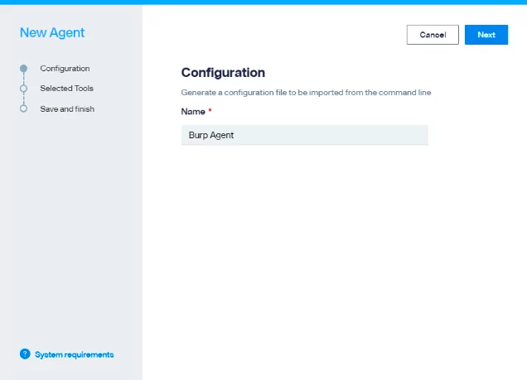The height and width of the screenshot is (380, 527).
Task: Select the Configuration step circle indicator
Action: (x=23, y=69)
